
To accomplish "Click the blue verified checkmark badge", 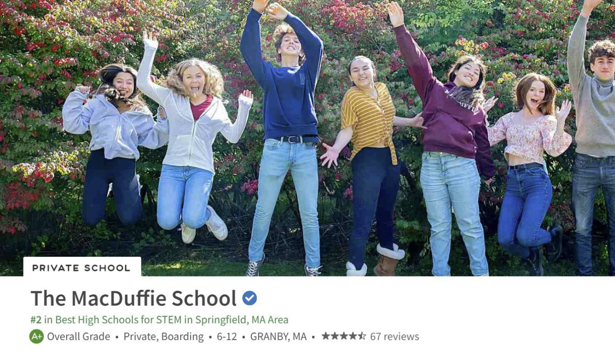I will pyautogui.click(x=249, y=298).
